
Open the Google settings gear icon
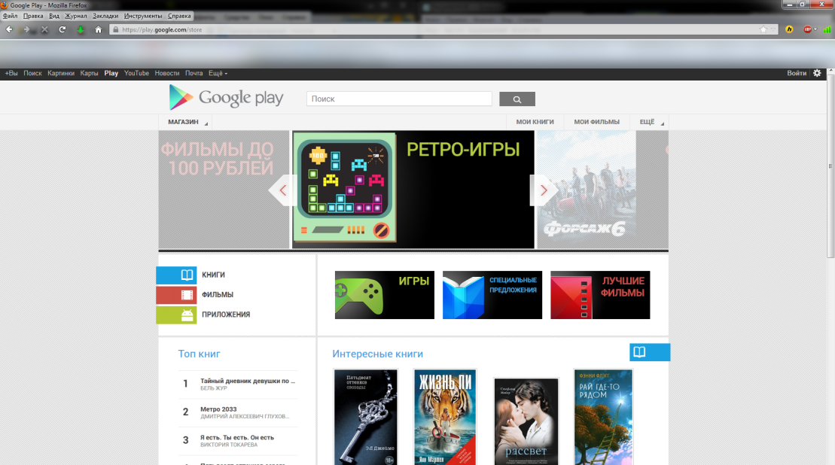pos(817,74)
